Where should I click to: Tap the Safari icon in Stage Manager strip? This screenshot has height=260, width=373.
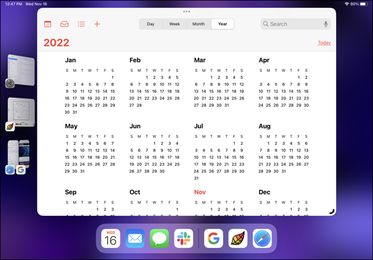click(x=10, y=170)
